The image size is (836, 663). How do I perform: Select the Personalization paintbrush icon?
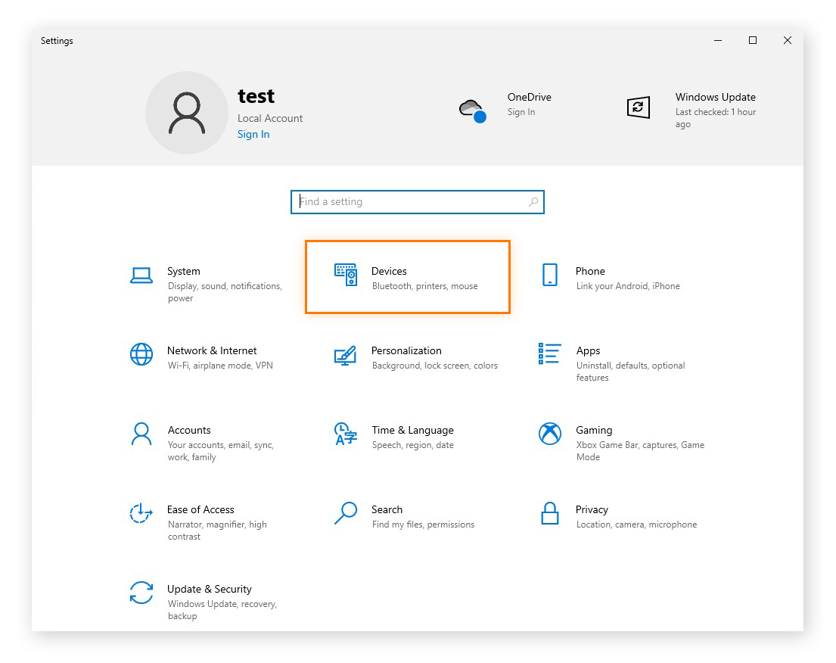[346, 355]
